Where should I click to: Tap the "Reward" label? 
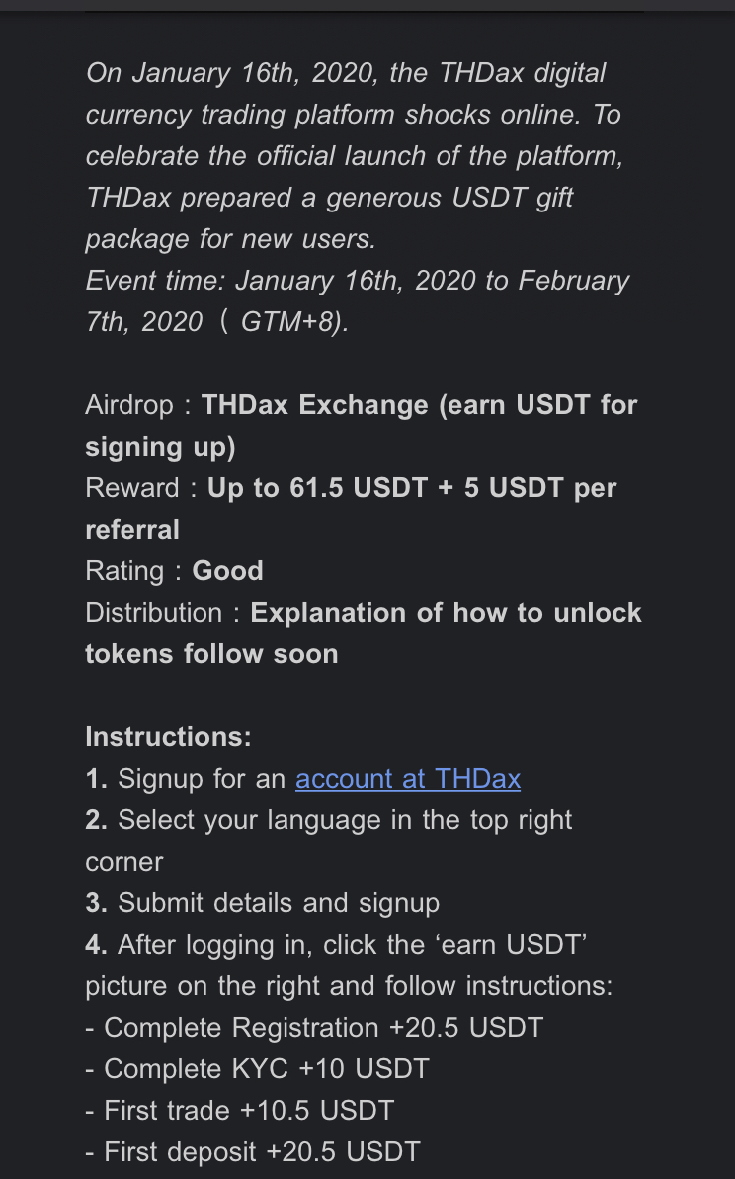132,488
